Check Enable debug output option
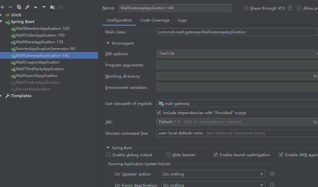Image resolution: width=318 pixels, height=187 pixels. click(x=108, y=155)
